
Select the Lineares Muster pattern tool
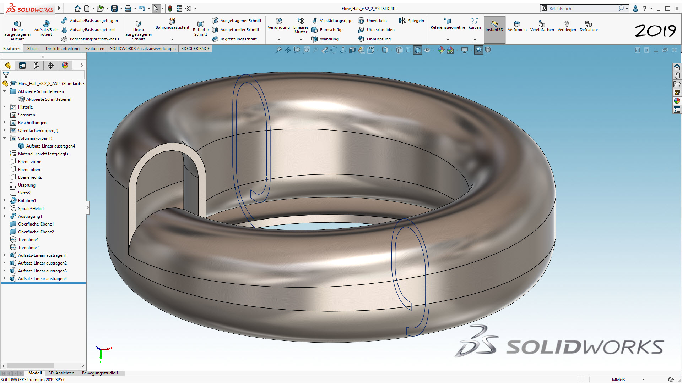301,26
